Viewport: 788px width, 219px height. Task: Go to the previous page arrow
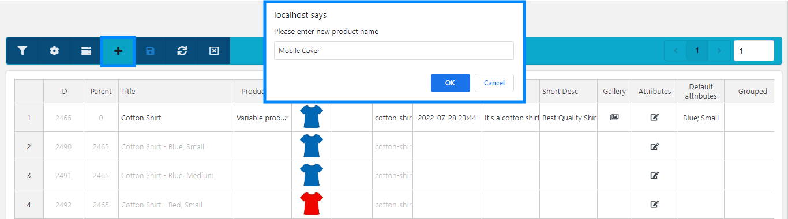click(x=676, y=51)
